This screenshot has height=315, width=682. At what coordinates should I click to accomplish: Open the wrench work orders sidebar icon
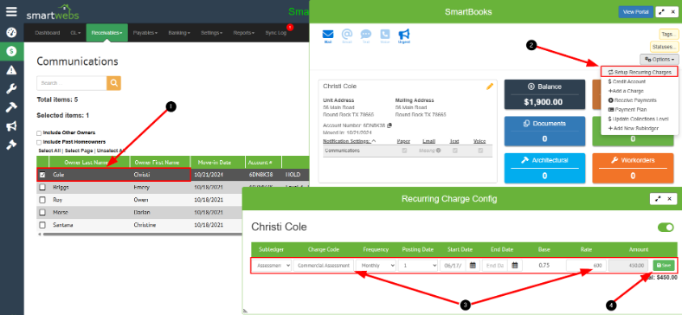(11, 89)
